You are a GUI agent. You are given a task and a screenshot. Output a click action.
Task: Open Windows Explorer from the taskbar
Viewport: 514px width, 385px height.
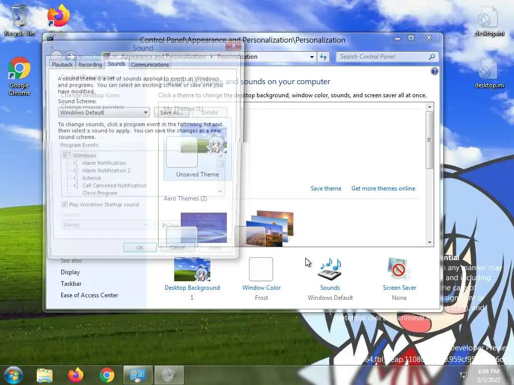point(45,375)
